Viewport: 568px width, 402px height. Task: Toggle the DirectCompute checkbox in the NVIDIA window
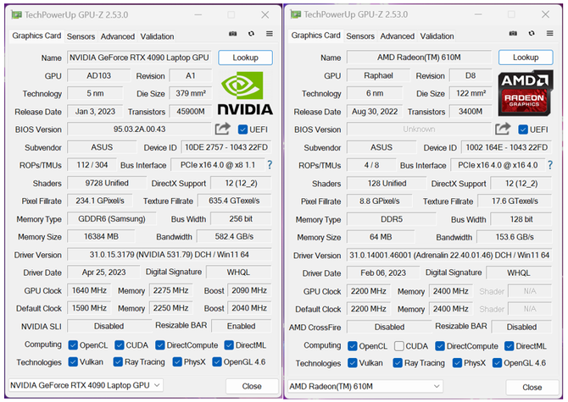(x=159, y=345)
